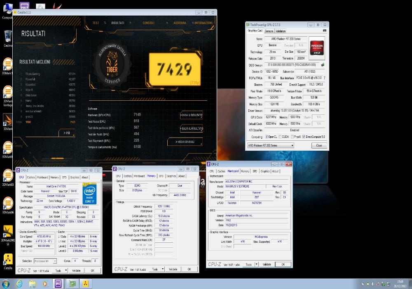
Task: Open the AGGIORNA tab in Catzilla
Action: (180, 23)
